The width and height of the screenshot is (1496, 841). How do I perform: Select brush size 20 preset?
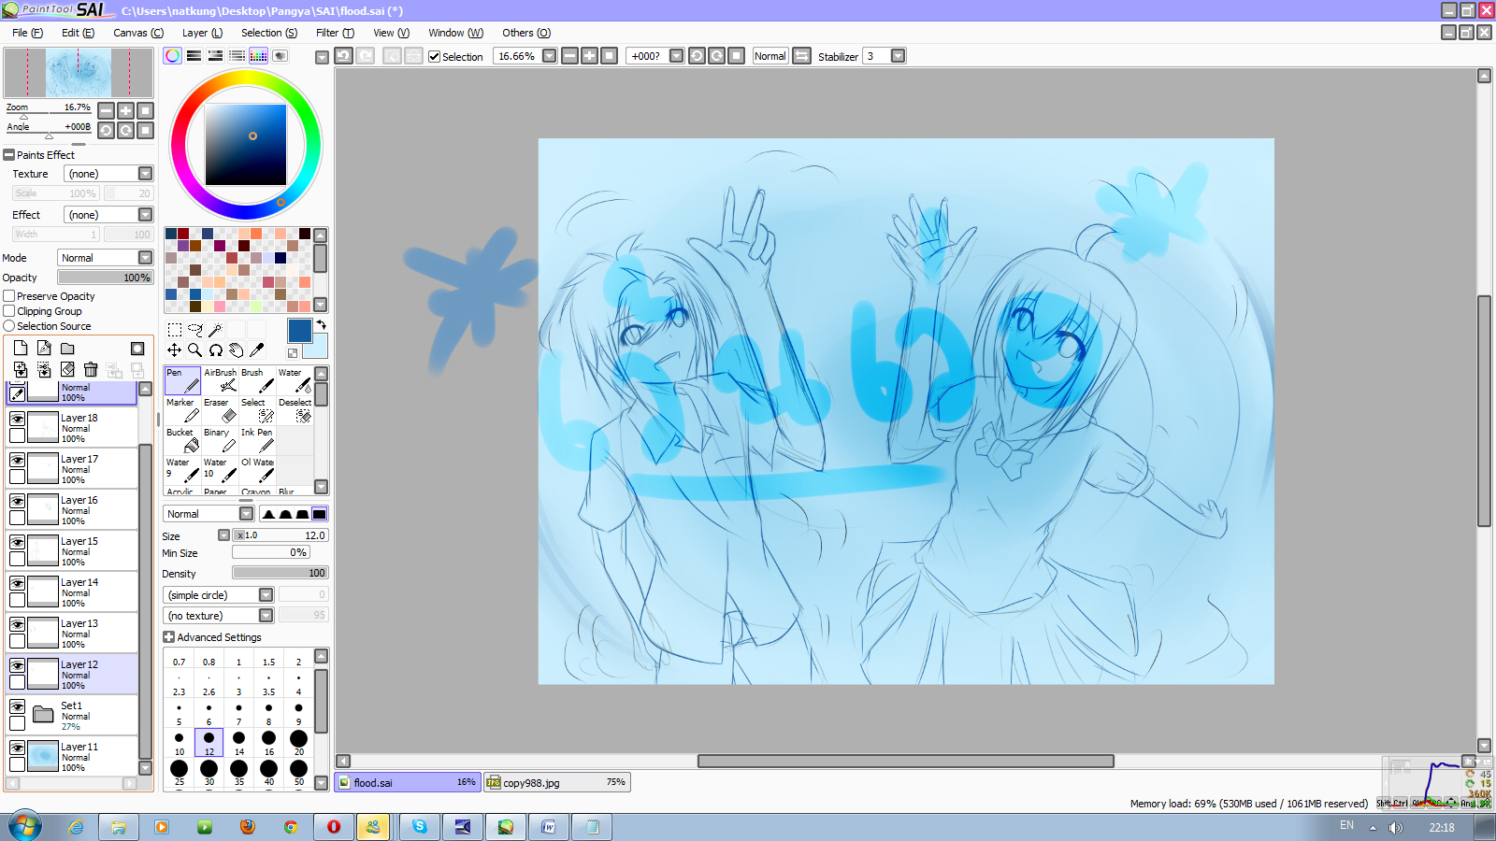point(299,742)
